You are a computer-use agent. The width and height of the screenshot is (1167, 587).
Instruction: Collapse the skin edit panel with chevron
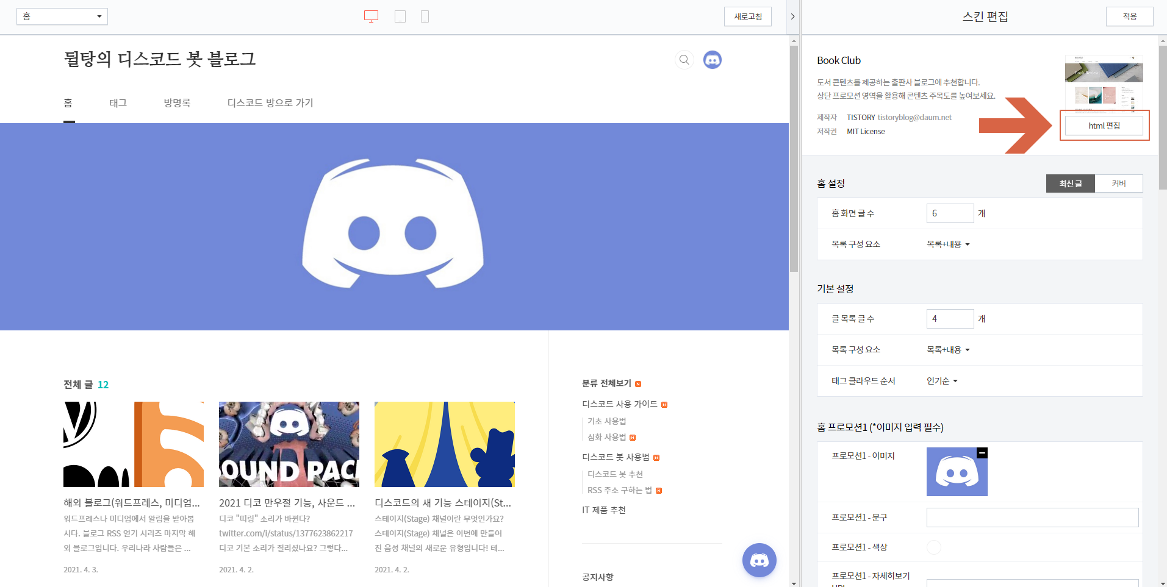pos(792,16)
